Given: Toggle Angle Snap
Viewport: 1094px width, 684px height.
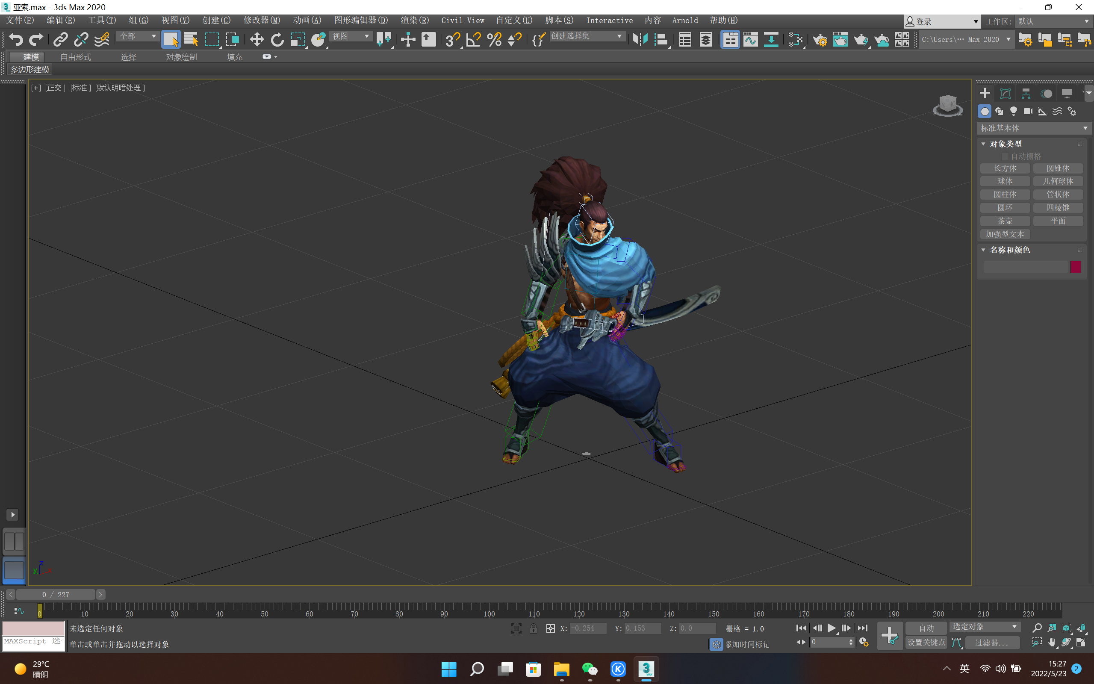Looking at the screenshot, I should pos(473,40).
